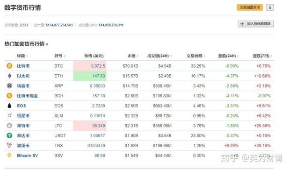Click the Ethereum diamond icon

point(9,76)
